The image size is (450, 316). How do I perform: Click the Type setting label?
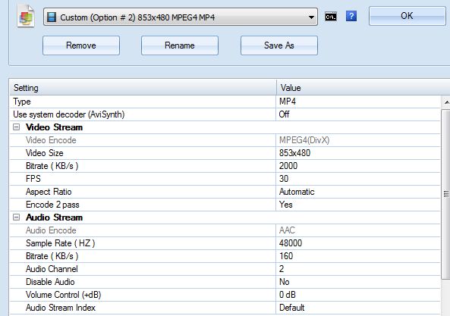coord(22,102)
